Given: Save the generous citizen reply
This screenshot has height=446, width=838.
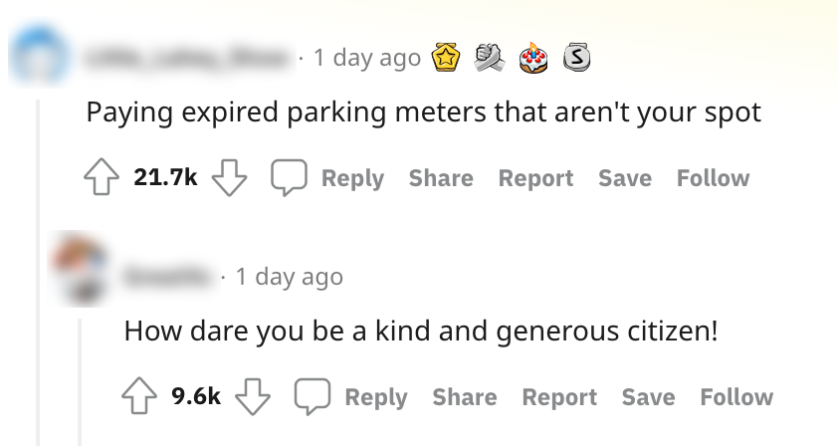Looking at the screenshot, I should [649, 397].
